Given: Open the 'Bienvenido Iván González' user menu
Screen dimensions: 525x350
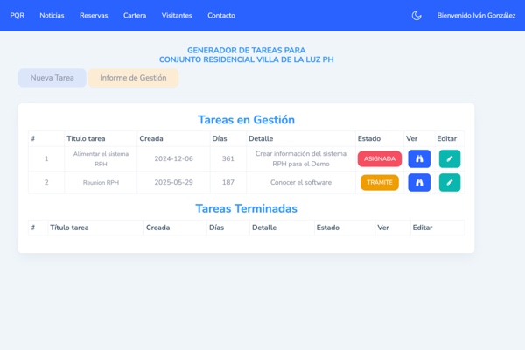Looking at the screenshot, I should coord(476,16).
